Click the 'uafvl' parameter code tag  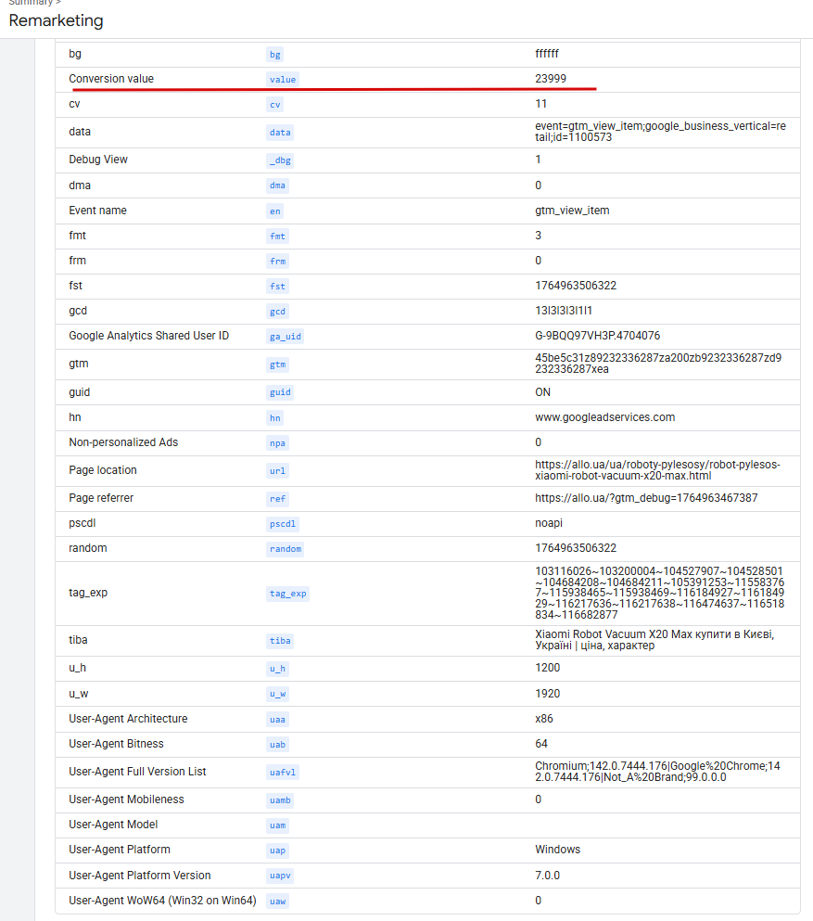coord(283,773)
